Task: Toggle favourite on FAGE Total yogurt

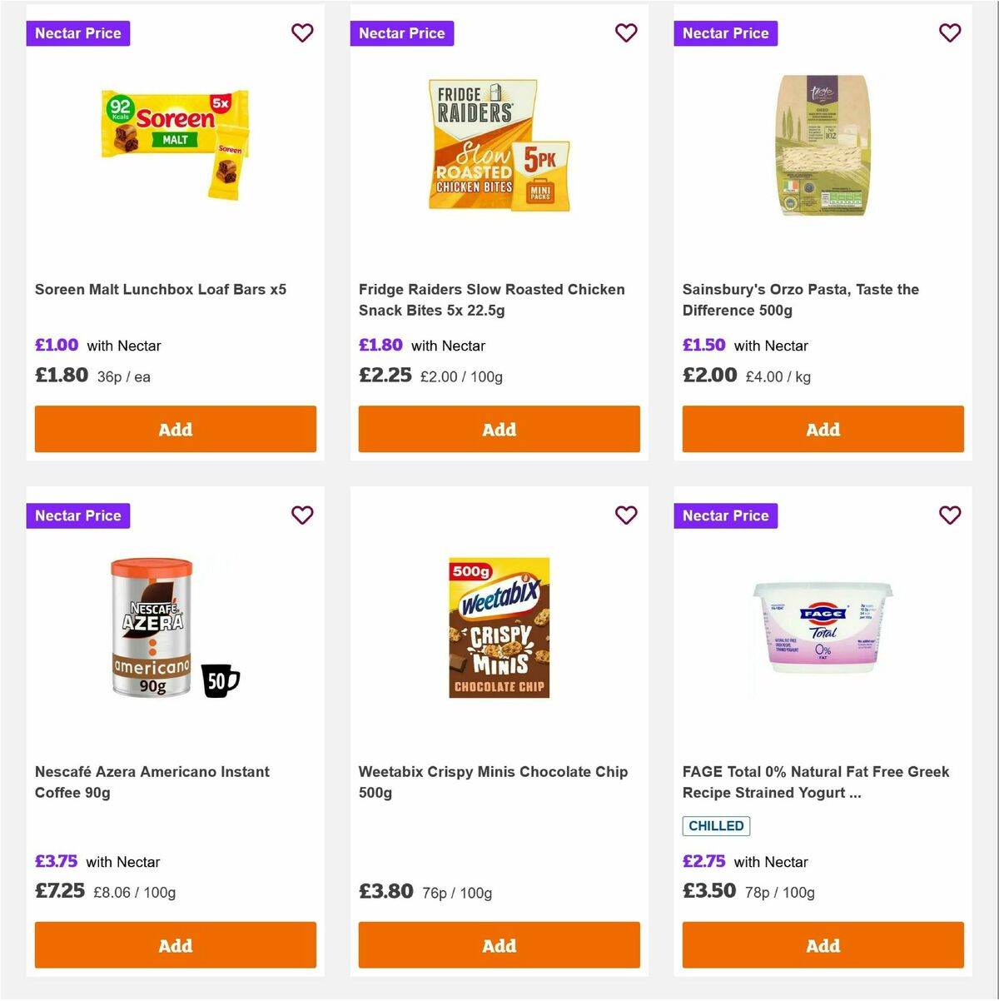Action: 949,515
